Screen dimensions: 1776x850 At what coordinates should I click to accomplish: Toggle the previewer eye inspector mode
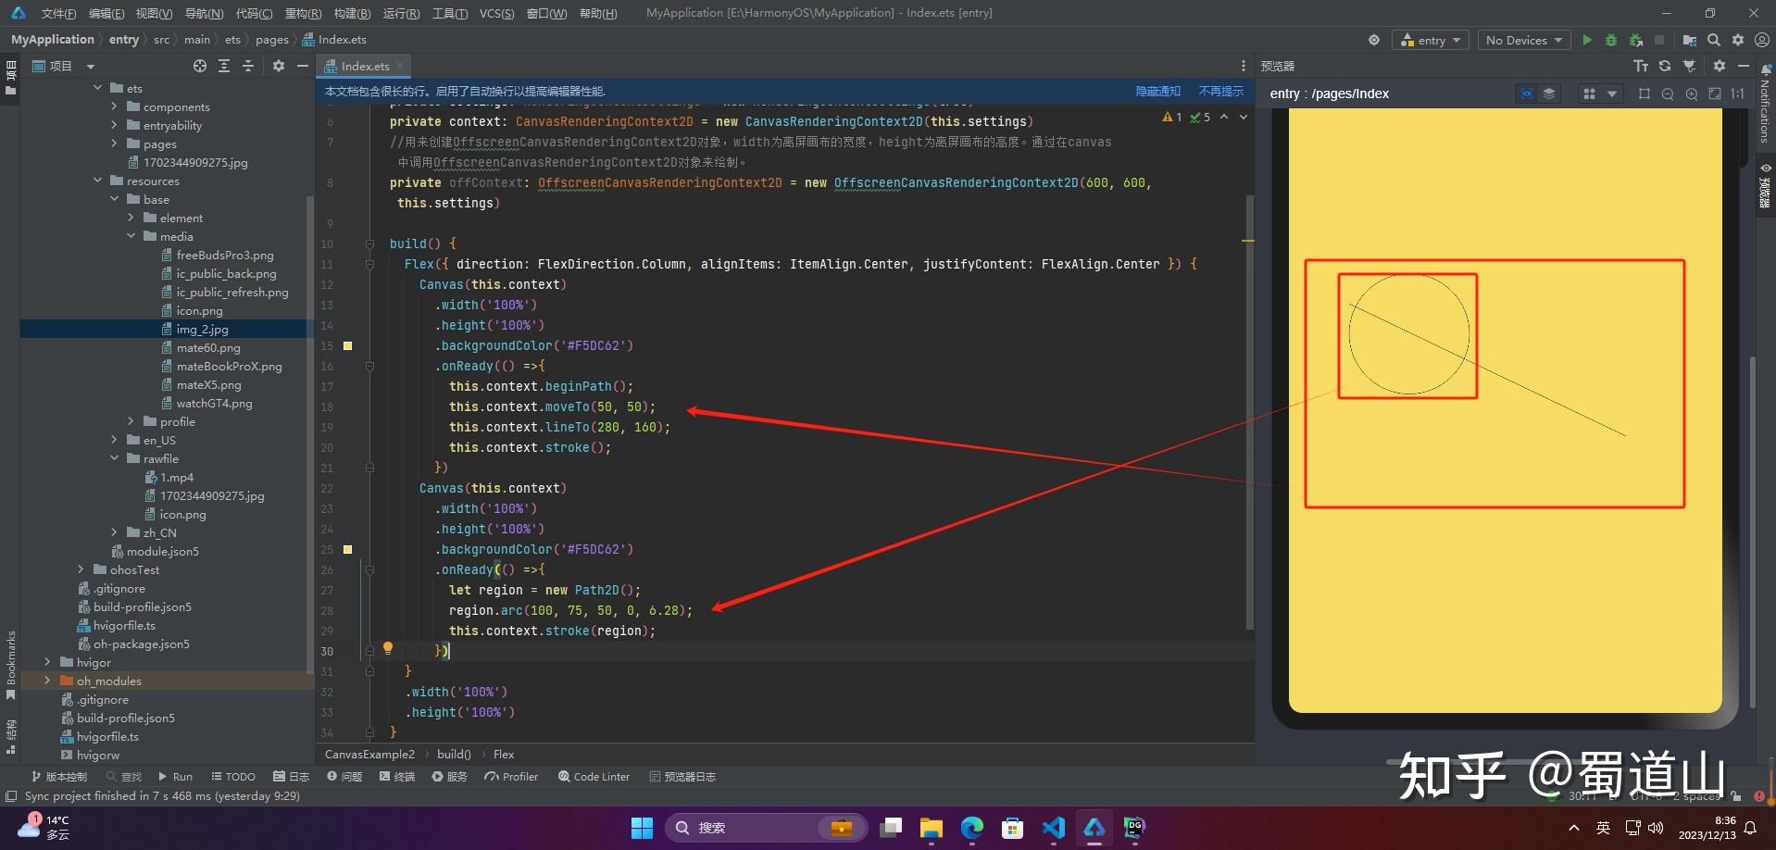coord(1526,94)
